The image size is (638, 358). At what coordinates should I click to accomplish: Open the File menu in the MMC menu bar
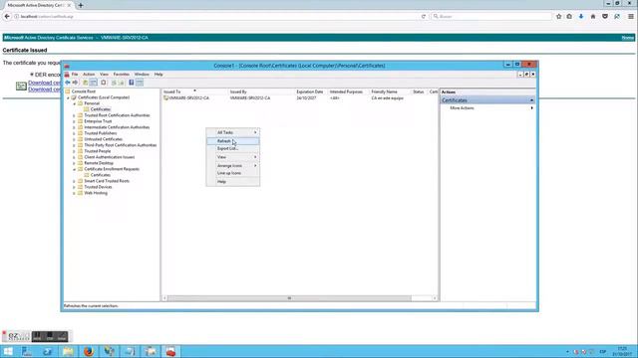pyautogui.click(x=75, y=75)
